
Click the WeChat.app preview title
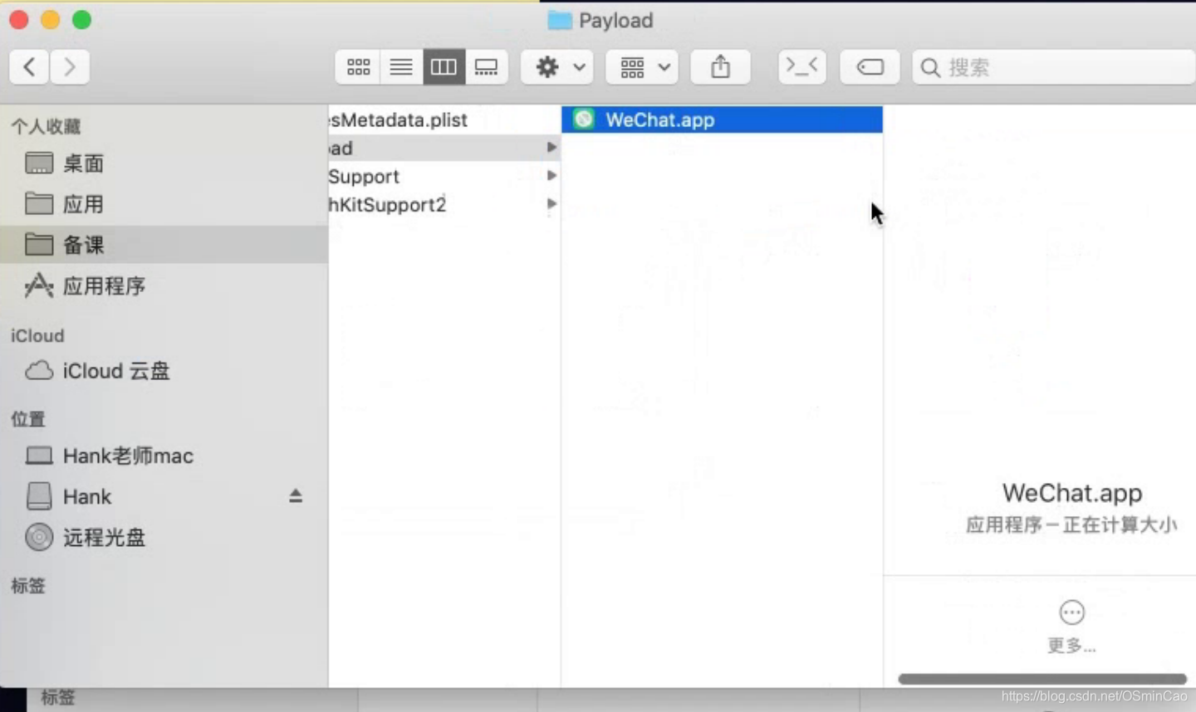pyautogui.click(x=1071, y=493)
